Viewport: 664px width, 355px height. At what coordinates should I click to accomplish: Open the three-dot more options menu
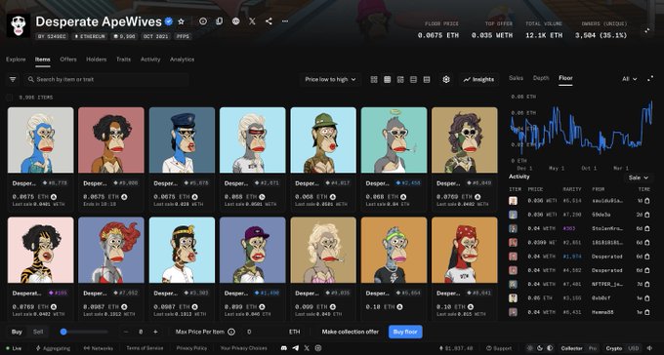click(285, 21)
